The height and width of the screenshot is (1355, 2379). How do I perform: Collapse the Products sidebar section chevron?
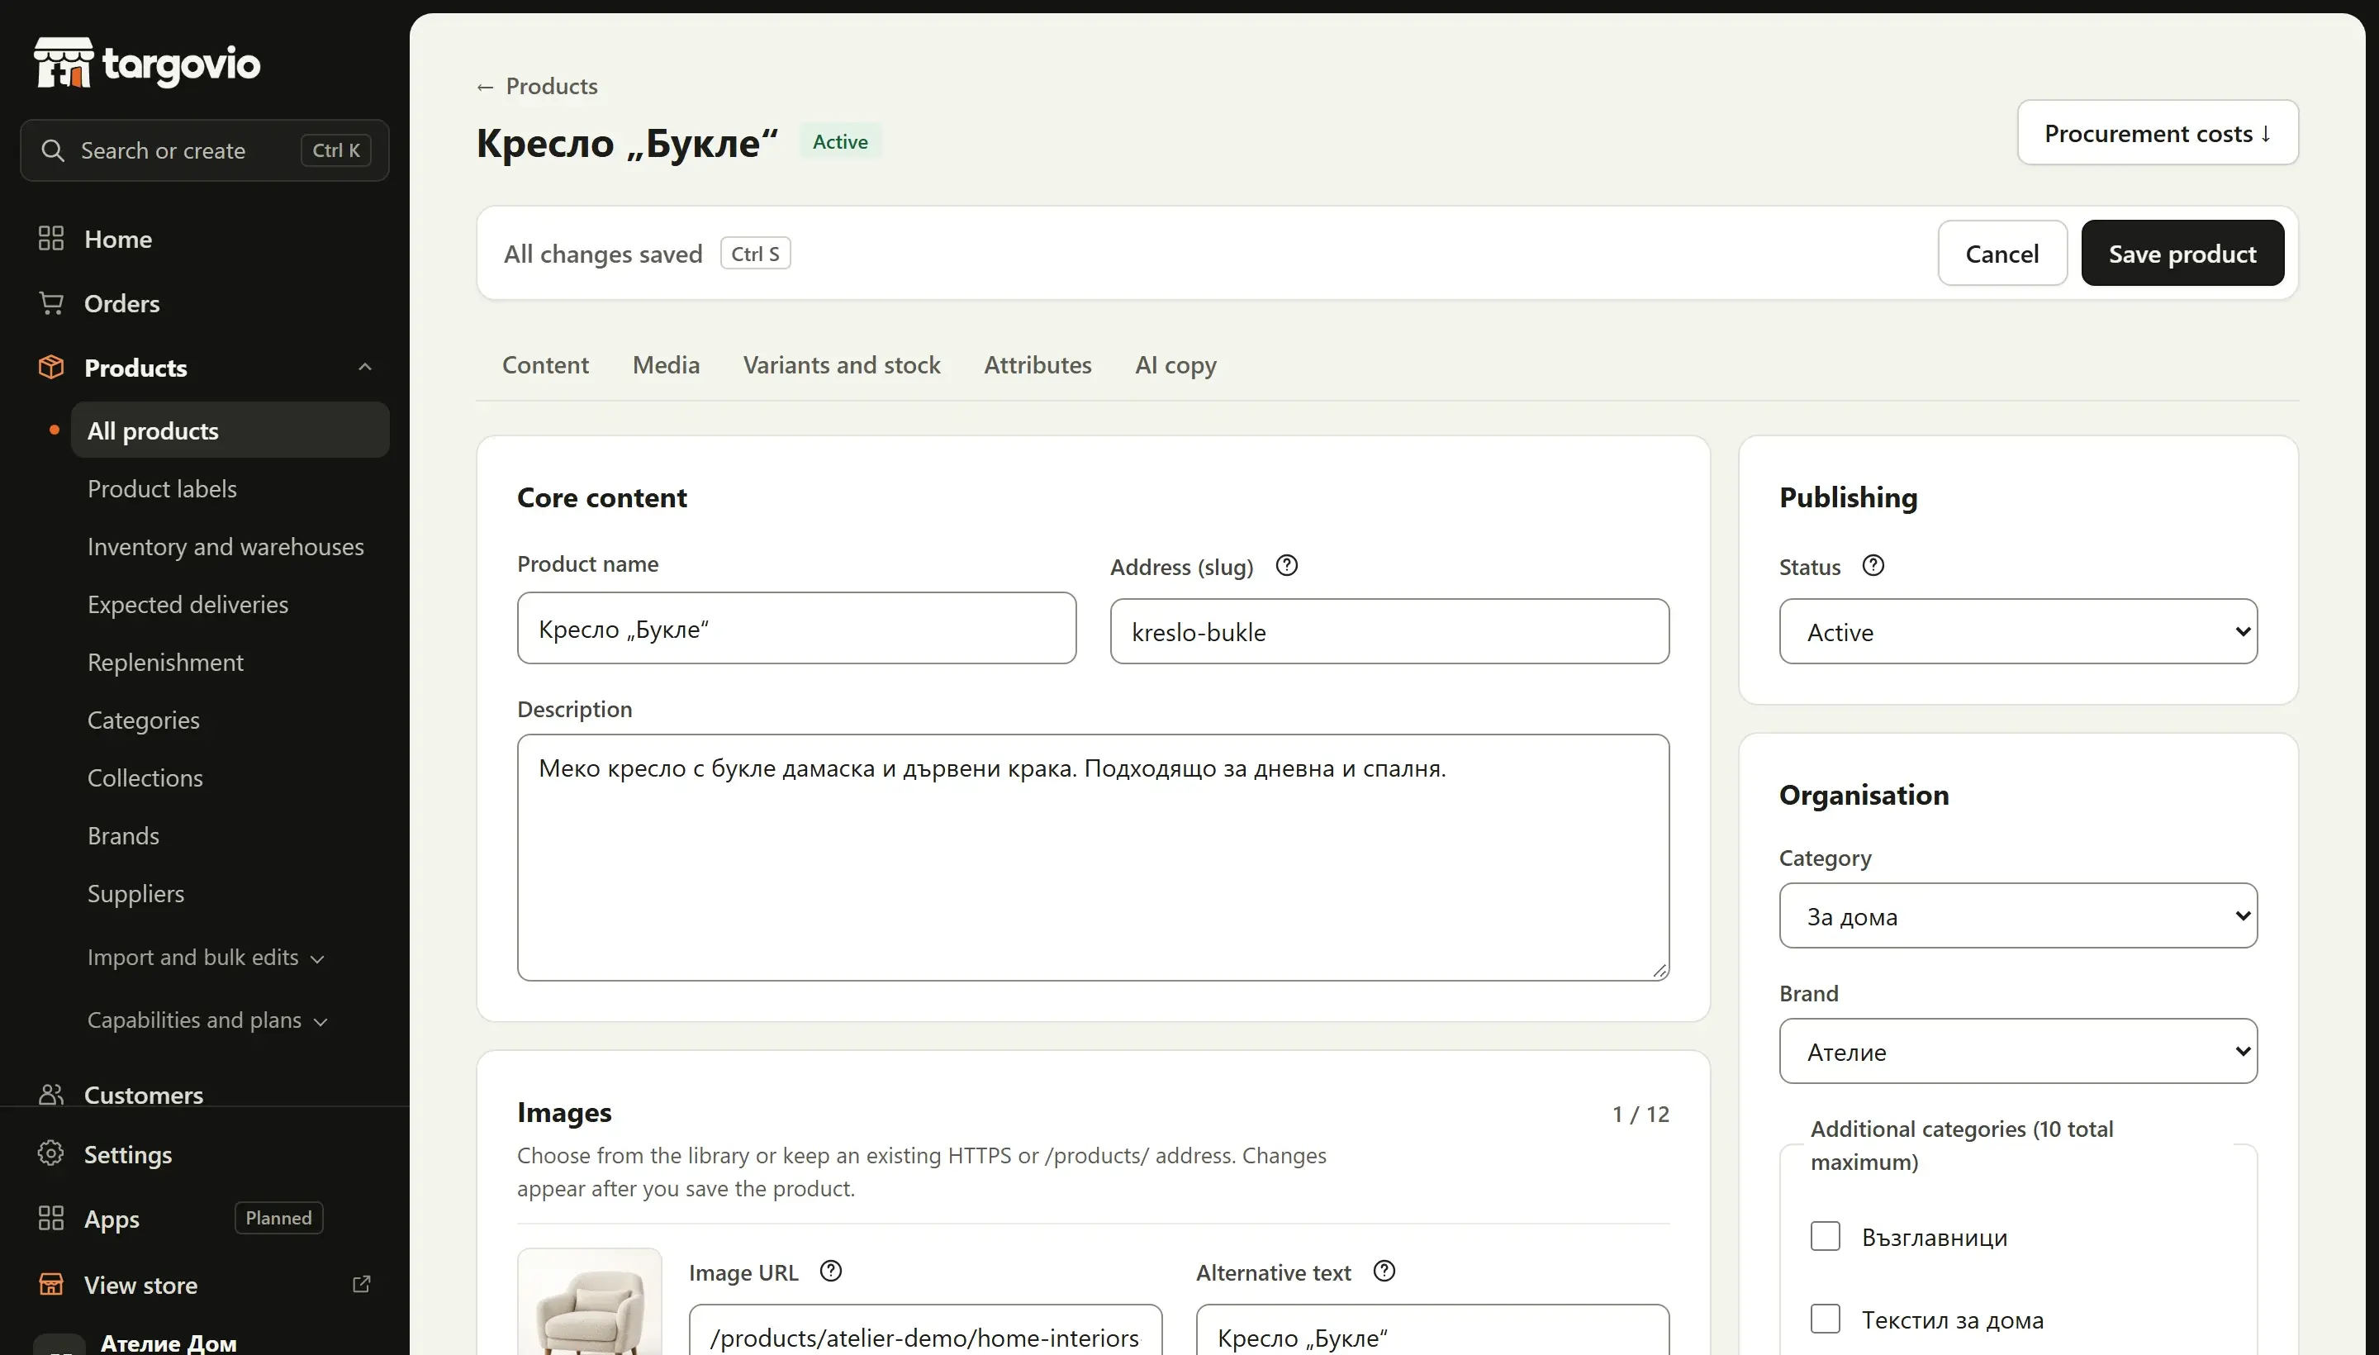[x=365, y=367]
